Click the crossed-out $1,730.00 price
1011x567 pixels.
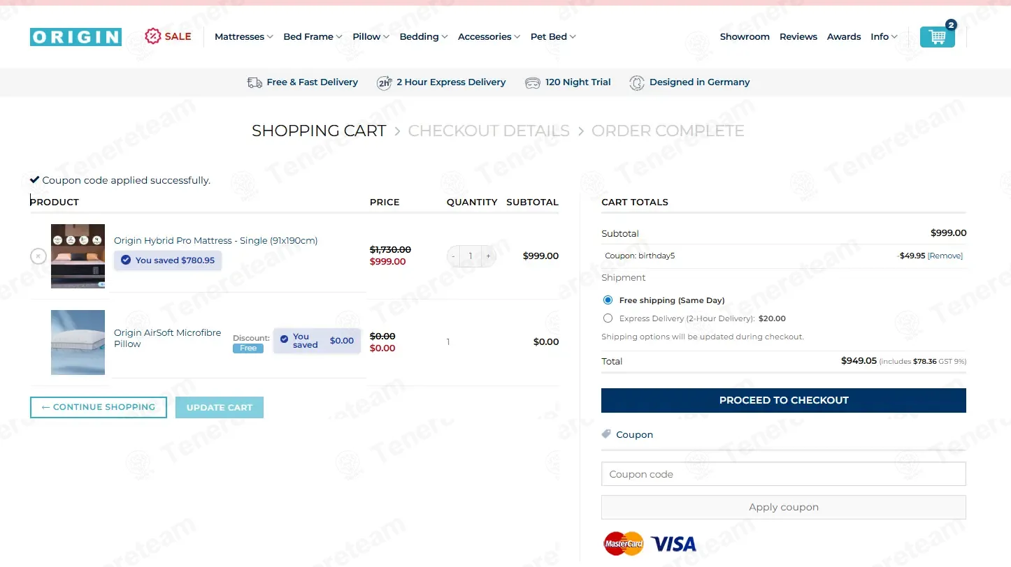pos(390,249)
